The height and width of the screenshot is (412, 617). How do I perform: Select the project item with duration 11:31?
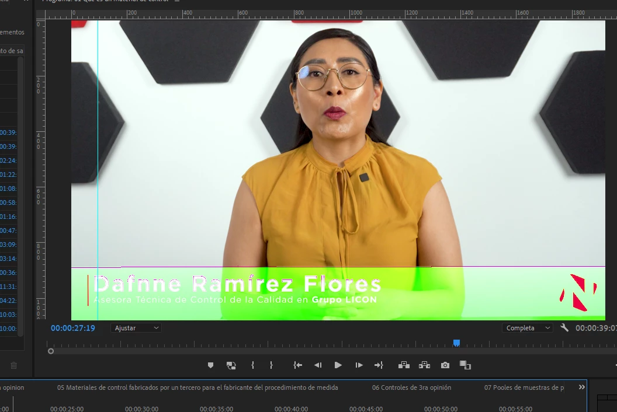pos(8,287)
